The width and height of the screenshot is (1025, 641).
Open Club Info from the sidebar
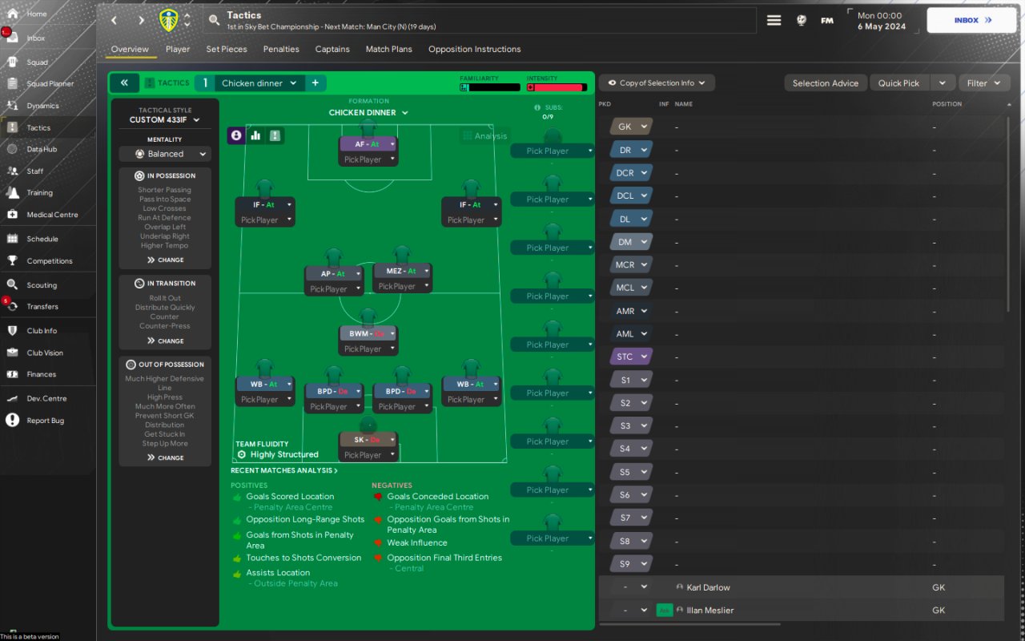coord(41,330)
